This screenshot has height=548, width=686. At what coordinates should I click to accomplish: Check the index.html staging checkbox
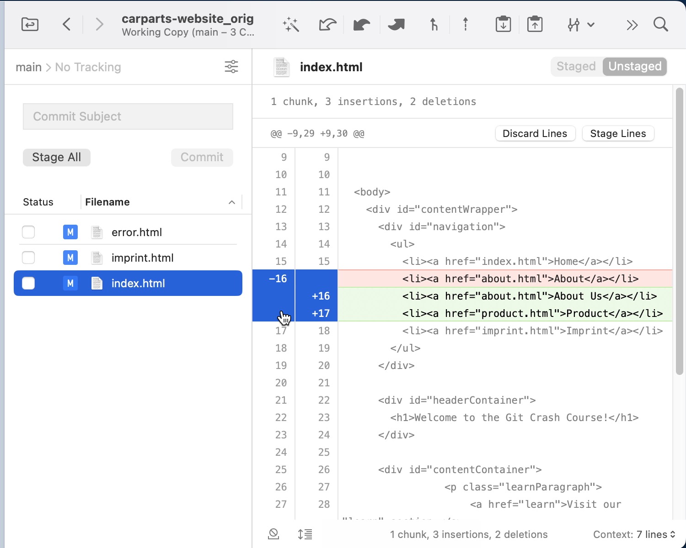[28, 283]
